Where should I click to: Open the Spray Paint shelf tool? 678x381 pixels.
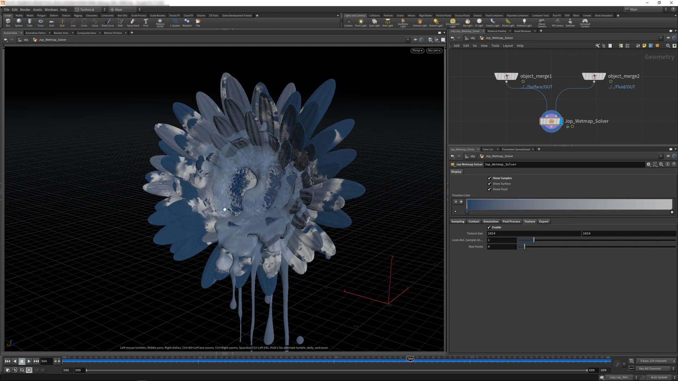[133, 22]
